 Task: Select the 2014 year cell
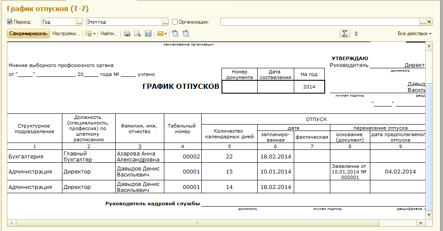coord(309,87)
